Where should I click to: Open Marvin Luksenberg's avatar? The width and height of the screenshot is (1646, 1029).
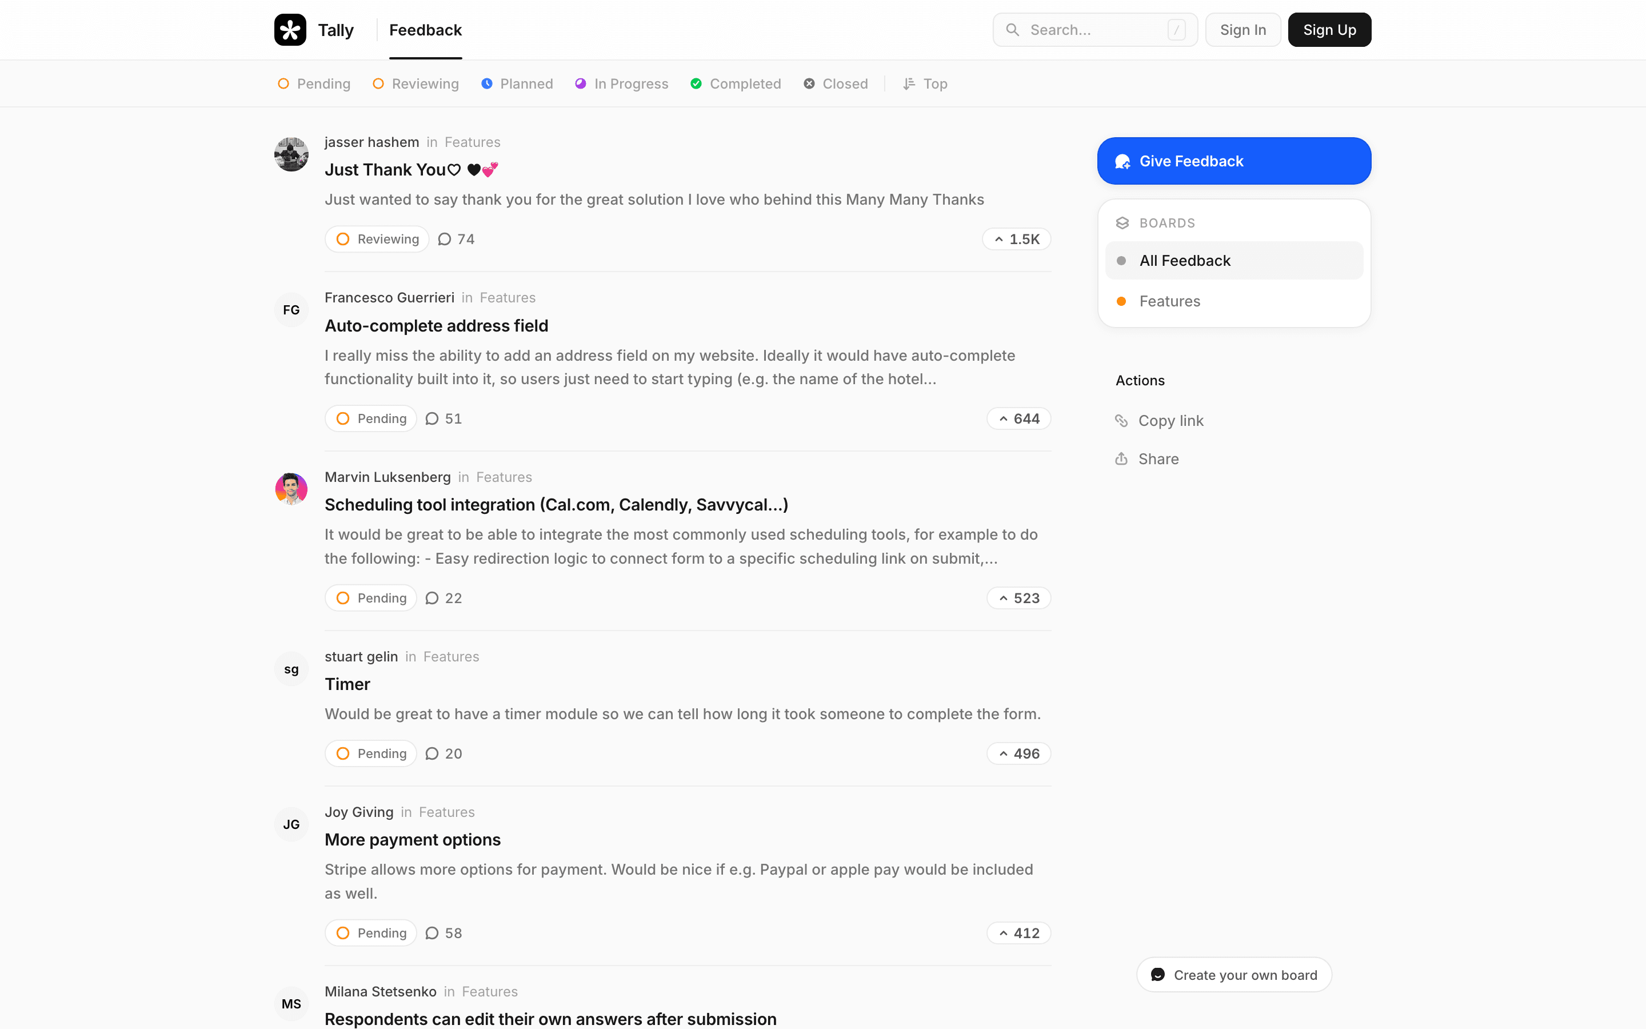(291, 489)
